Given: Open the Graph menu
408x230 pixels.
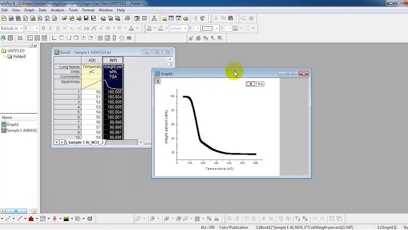Looking at the screenshot, I should (29, 10).
